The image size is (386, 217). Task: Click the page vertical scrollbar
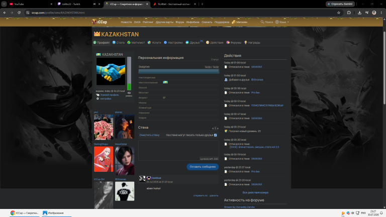[384, 68]
